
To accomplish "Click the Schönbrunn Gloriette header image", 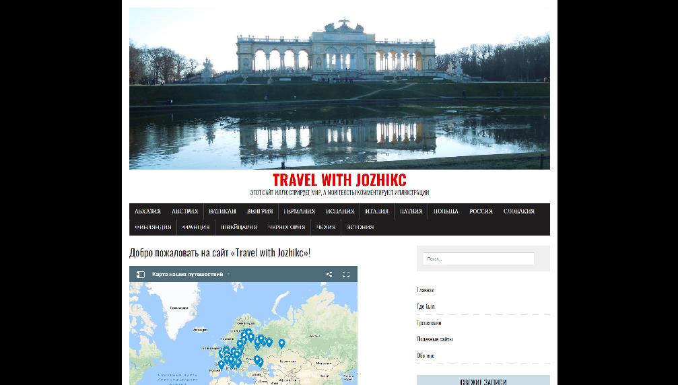I will (339, 88).
